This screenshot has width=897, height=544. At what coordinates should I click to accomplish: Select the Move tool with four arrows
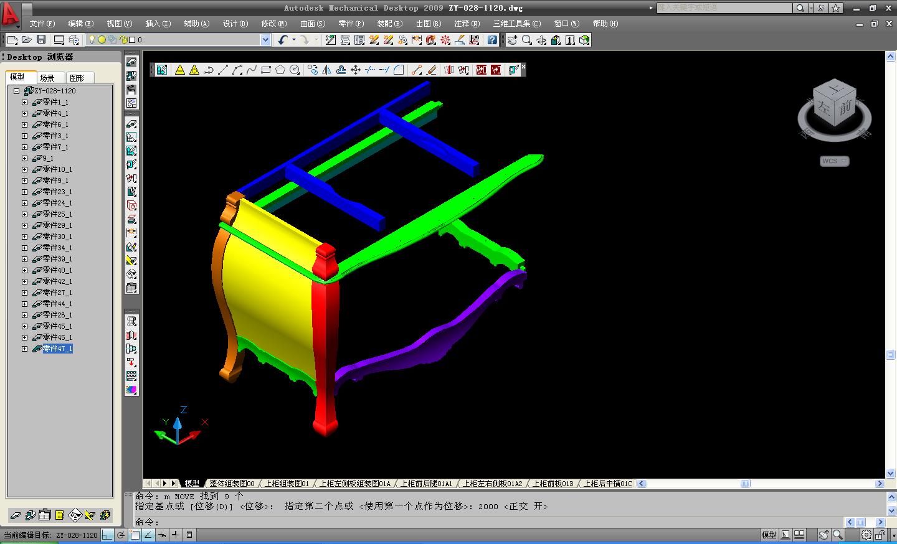click(x=356, y=70)
